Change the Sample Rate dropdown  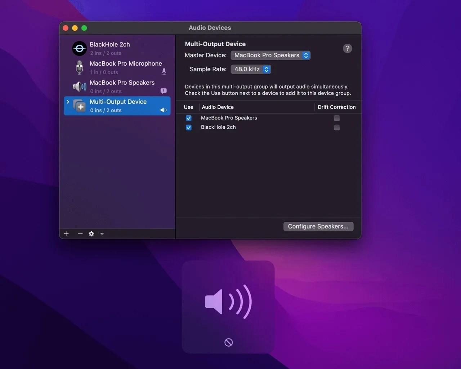[x=251, y=69]
